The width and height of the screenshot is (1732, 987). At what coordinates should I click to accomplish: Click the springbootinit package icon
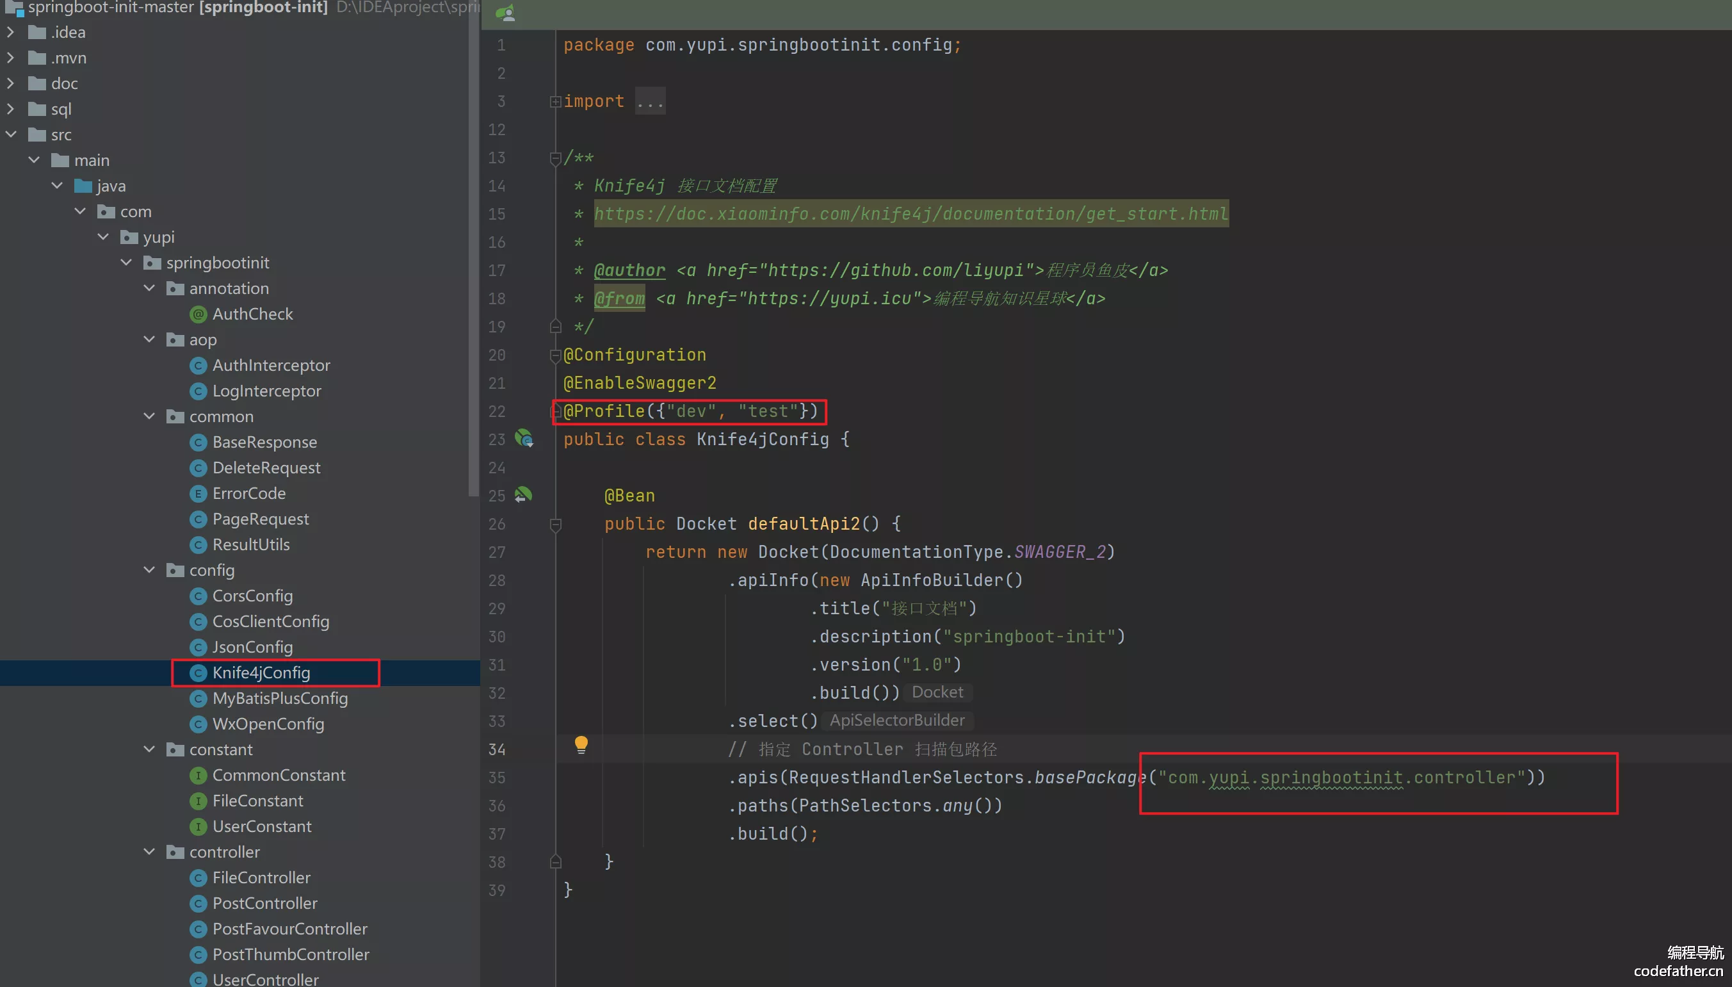[x=152, y=263]
